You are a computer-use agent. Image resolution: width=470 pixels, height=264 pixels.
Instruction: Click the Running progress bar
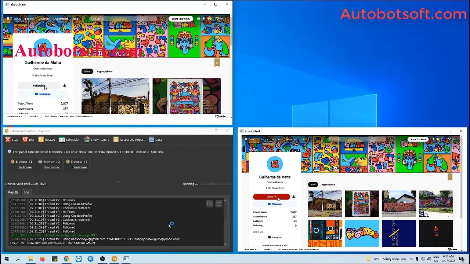tap(215, 184)
